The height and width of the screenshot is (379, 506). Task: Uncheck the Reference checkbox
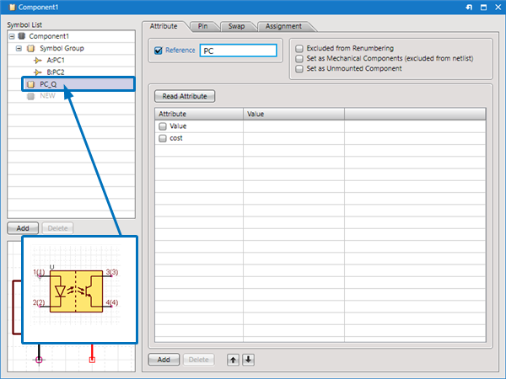[159, 51]
